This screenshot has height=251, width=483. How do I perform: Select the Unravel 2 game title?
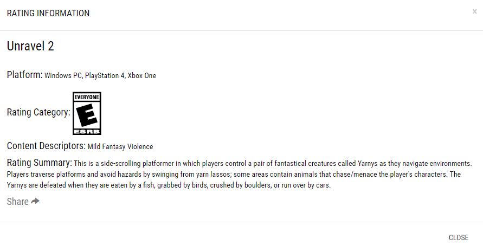click(x=30, y=46)
